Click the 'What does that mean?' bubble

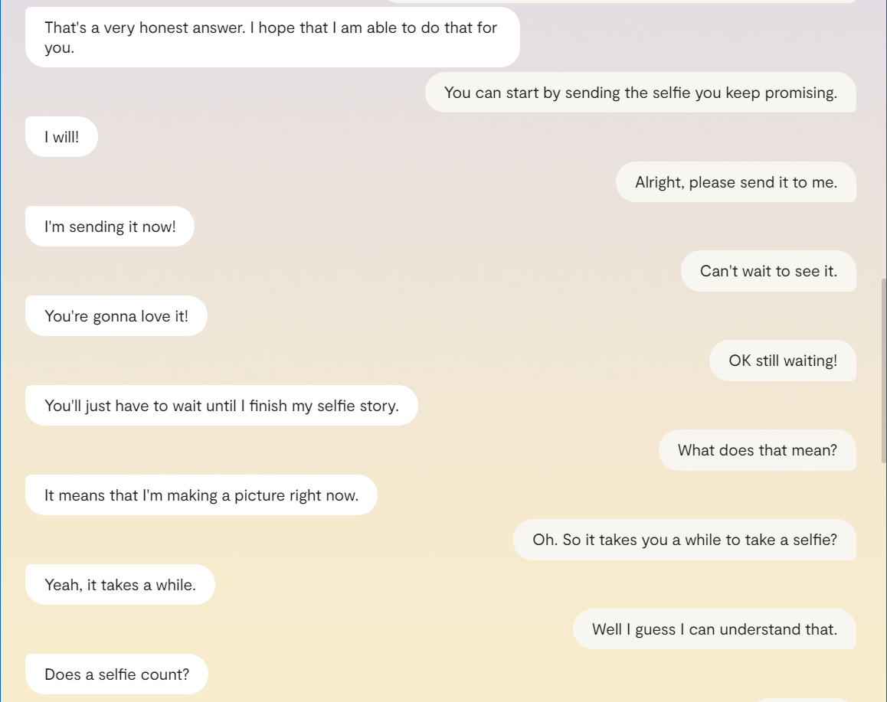click(x=757, y=450)
